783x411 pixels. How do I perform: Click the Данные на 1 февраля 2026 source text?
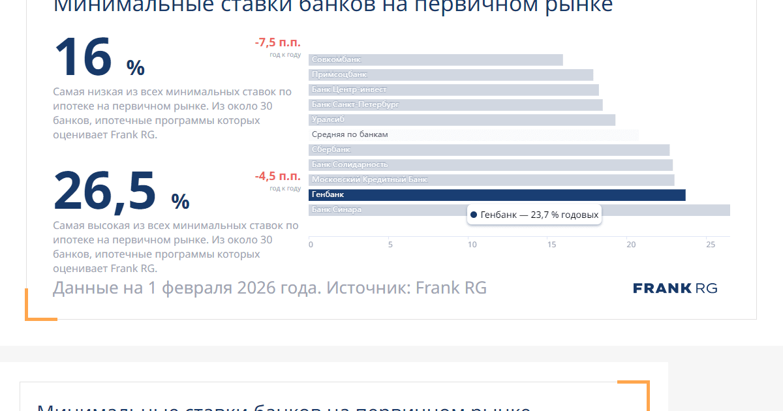(269, 288)
